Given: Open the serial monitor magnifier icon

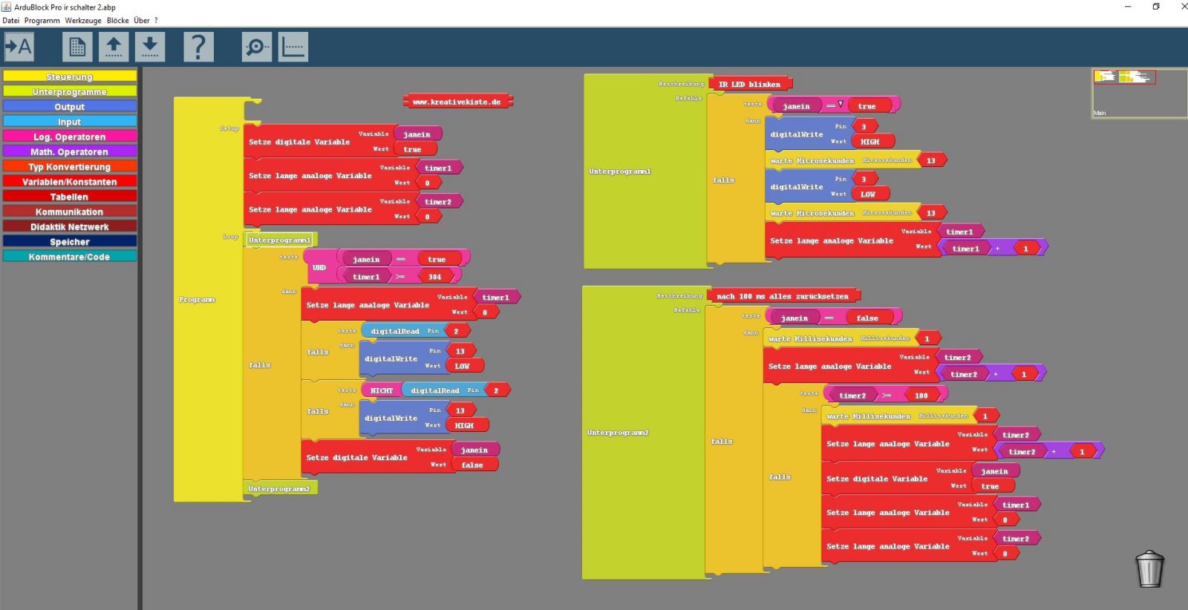Looking at the screenshot, I should tap(257, 47).
